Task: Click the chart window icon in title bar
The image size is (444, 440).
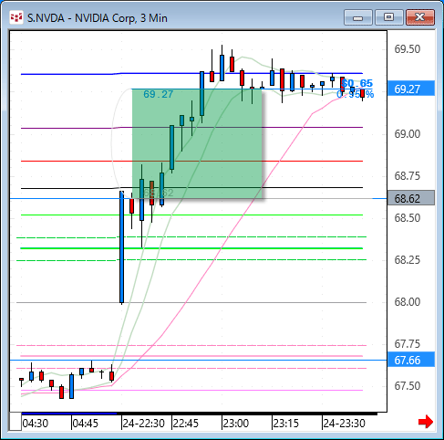Action: pos(16,17)
